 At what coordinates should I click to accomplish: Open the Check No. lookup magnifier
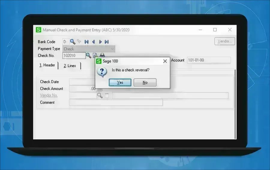[x=88, y=55]
